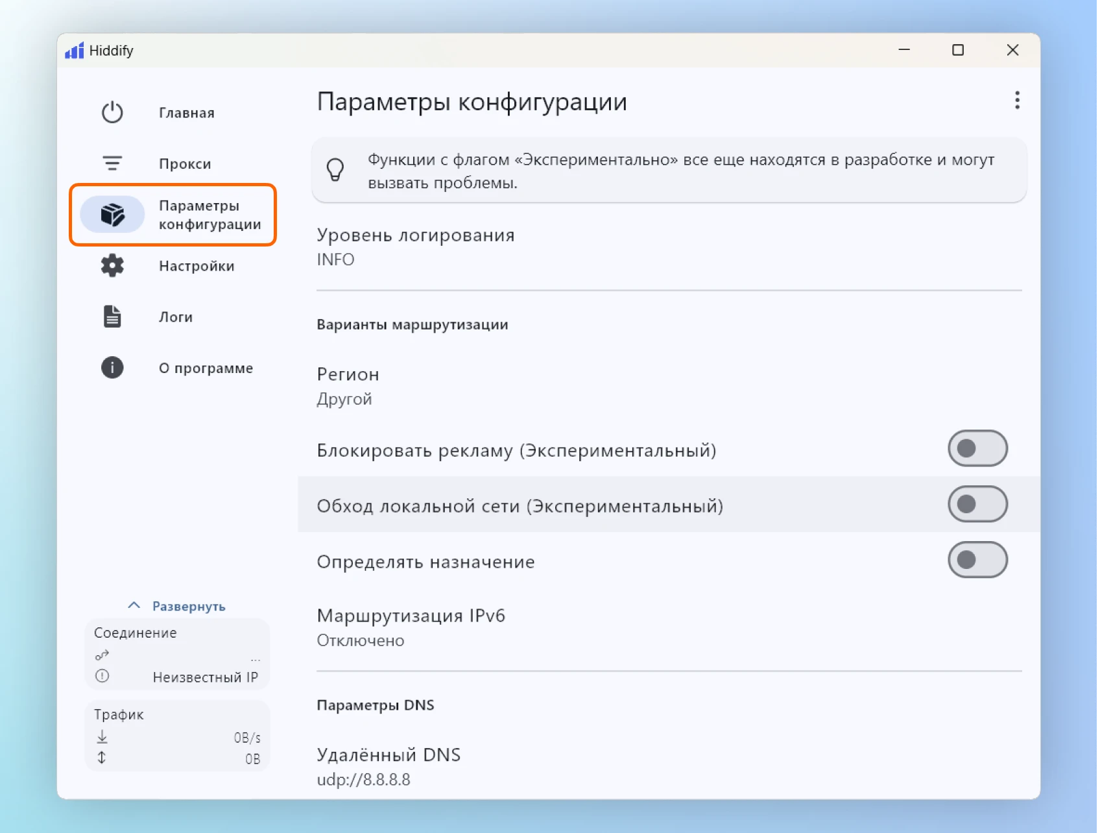Open the Главная power icon
This screenshot has height=833, width=1100.
(112, 112)
